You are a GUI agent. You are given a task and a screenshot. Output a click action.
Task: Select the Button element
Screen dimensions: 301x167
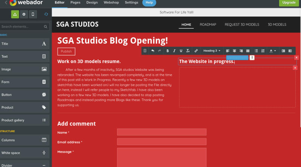click(x=24, y=95)
